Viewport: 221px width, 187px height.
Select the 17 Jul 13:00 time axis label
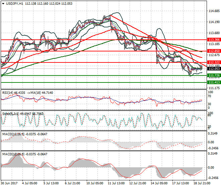point(180,183)
